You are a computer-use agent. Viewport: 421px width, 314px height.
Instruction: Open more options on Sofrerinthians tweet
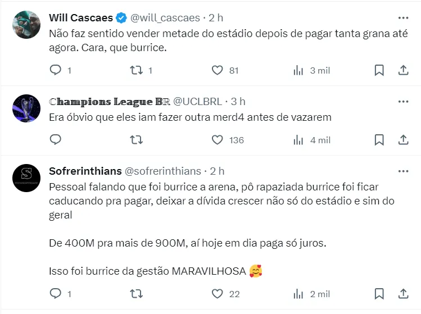click(x=403, y=171)
